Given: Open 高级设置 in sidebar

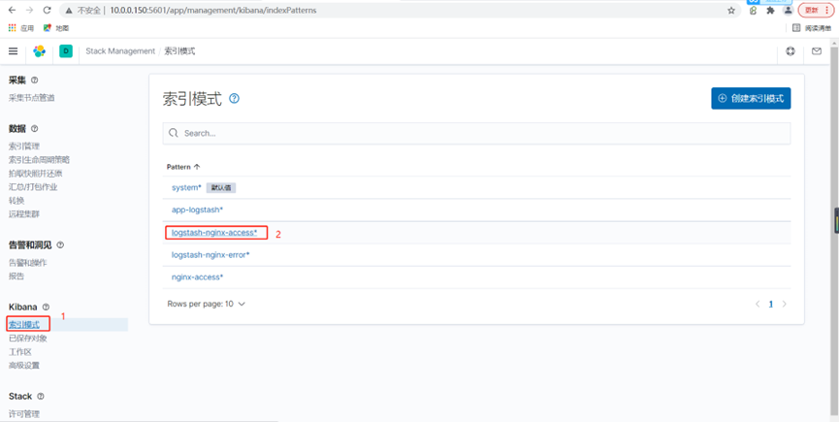Looking at the screenshot, I should [24, 366].
